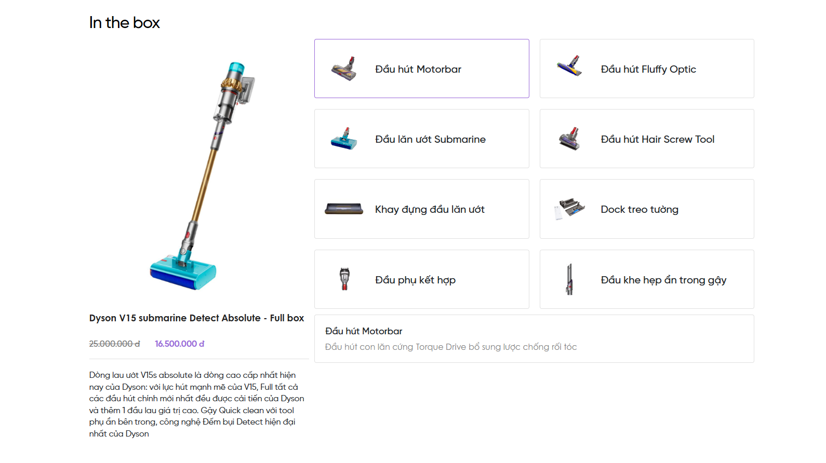Select the Đầu hút Fluffy Optic card
Image resolution: width=826 pixels, height=463 pixels.
click(x=647, y=69)
